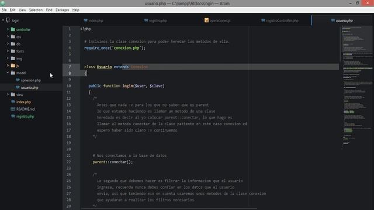
Task: Open the File menu
Action: (4, 10)
